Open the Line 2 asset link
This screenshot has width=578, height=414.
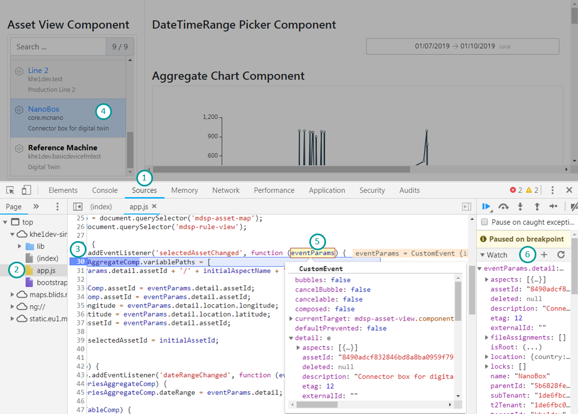(38, 70)
